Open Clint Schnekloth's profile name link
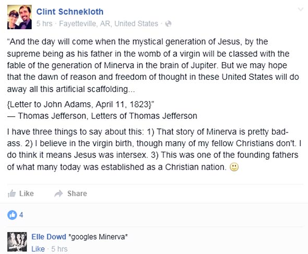 click(70, 11)
